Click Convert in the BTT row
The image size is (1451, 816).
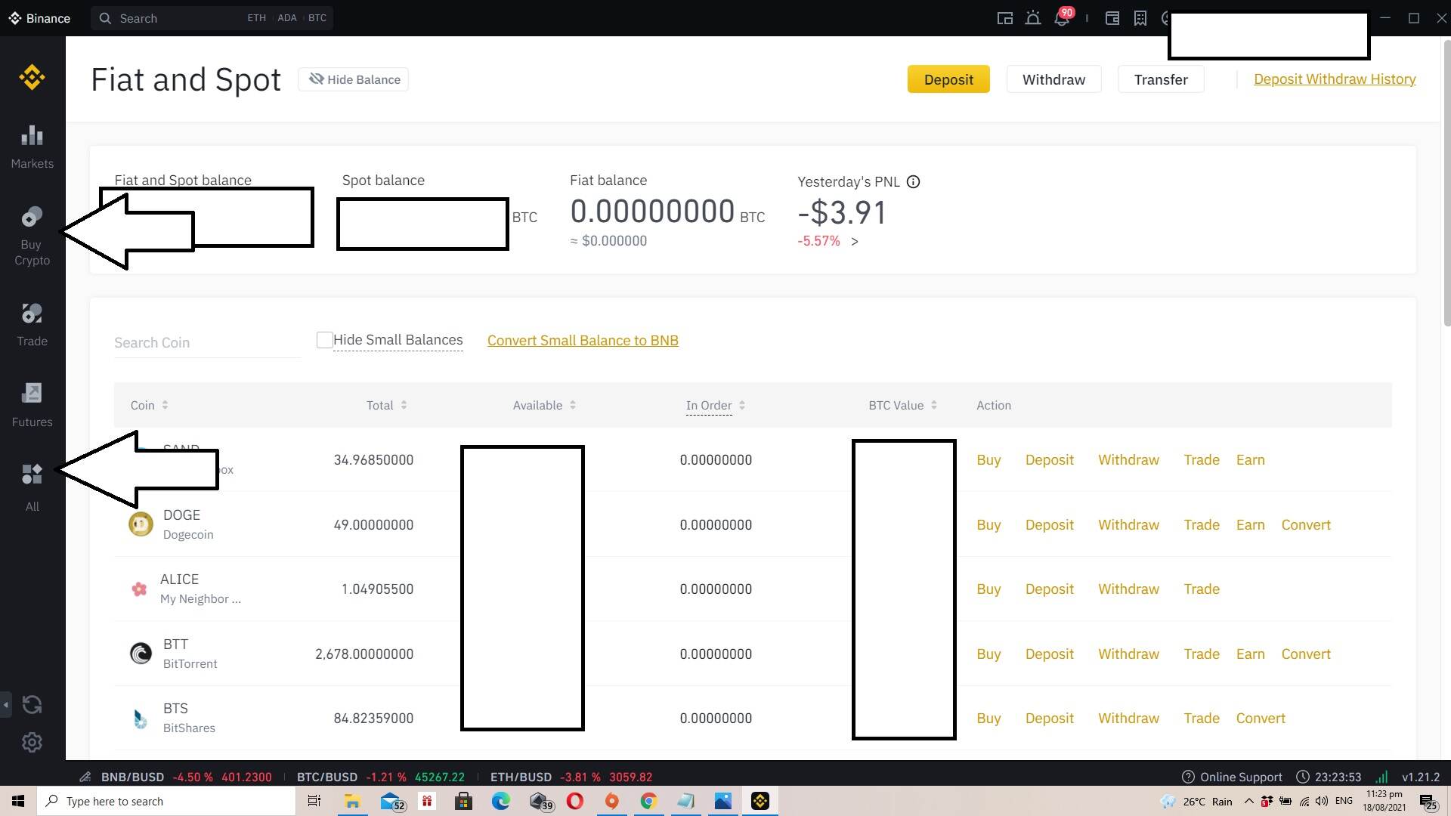point(1306,654)
